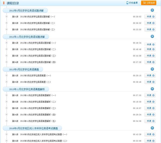Viewport: 161px width, 143px height.
Task: Open lesson title 2013年5月北京学位英语真题（二）
Action: 35,82
